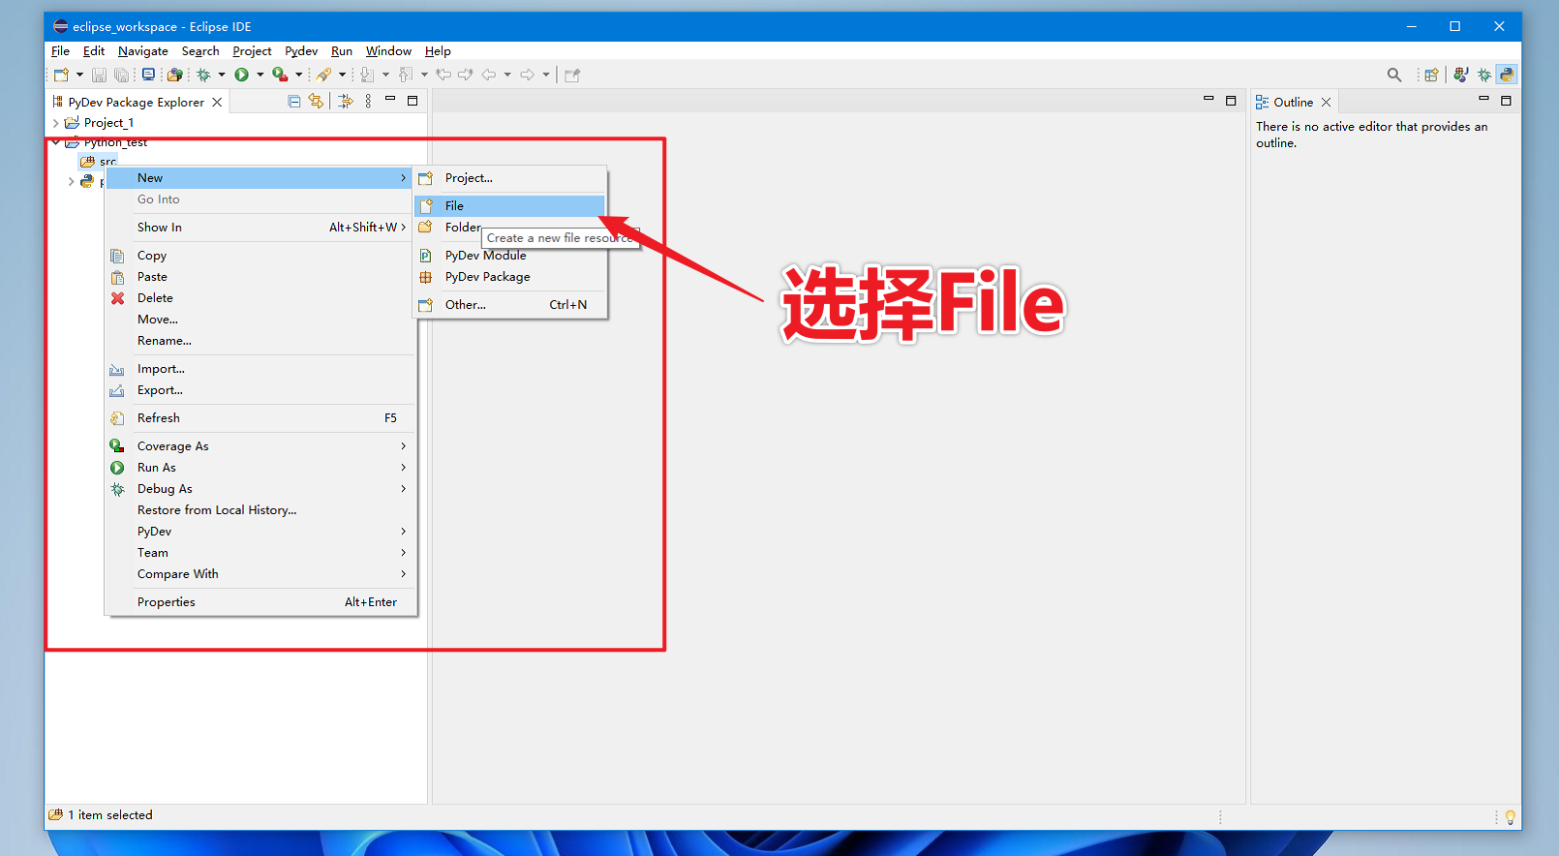Image resolution: width=1559 pixels, height=856 pixels.
Task: Click the "1 item selected" status text
Action: click(110, 815)
